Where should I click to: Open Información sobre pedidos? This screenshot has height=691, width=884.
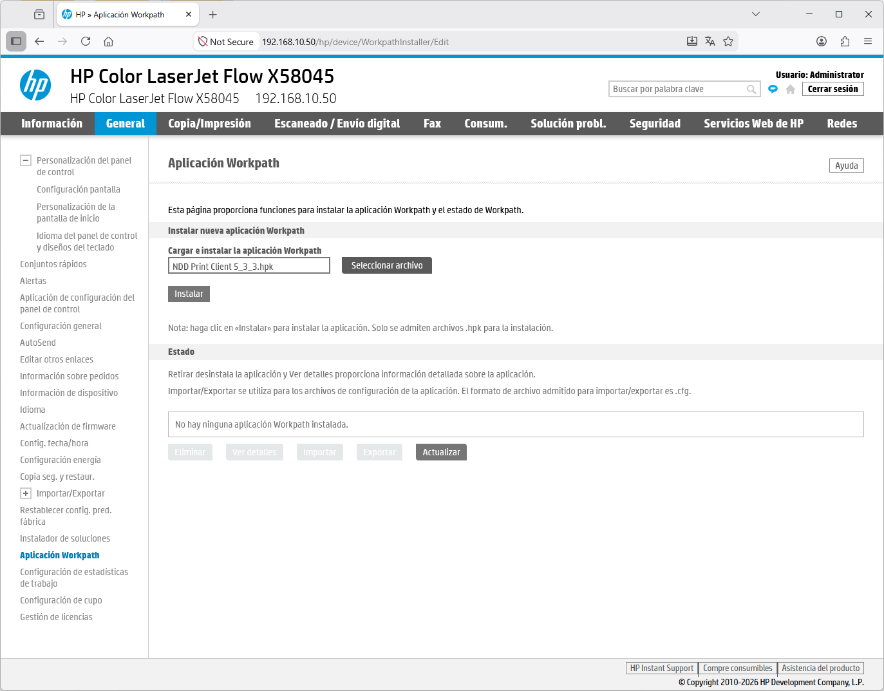tap(70, 376)
